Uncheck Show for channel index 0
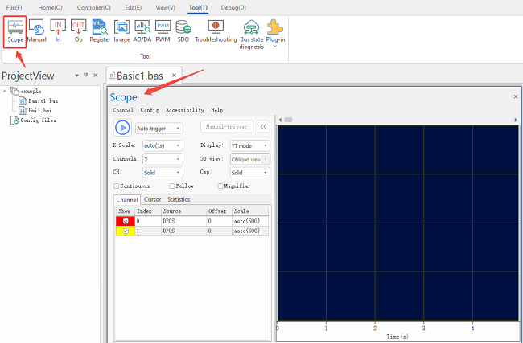Viewport: 523px width, 343px height. pos(126,221)
